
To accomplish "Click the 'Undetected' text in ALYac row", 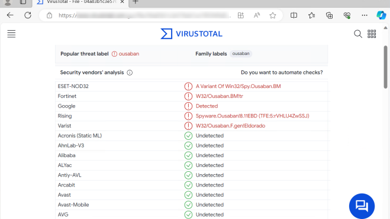I will [209, 165].
